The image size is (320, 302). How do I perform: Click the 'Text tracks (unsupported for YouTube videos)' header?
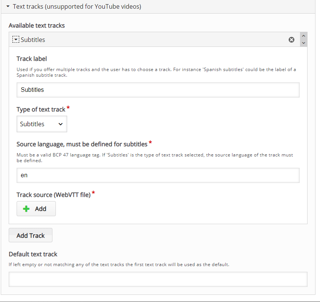77,6
